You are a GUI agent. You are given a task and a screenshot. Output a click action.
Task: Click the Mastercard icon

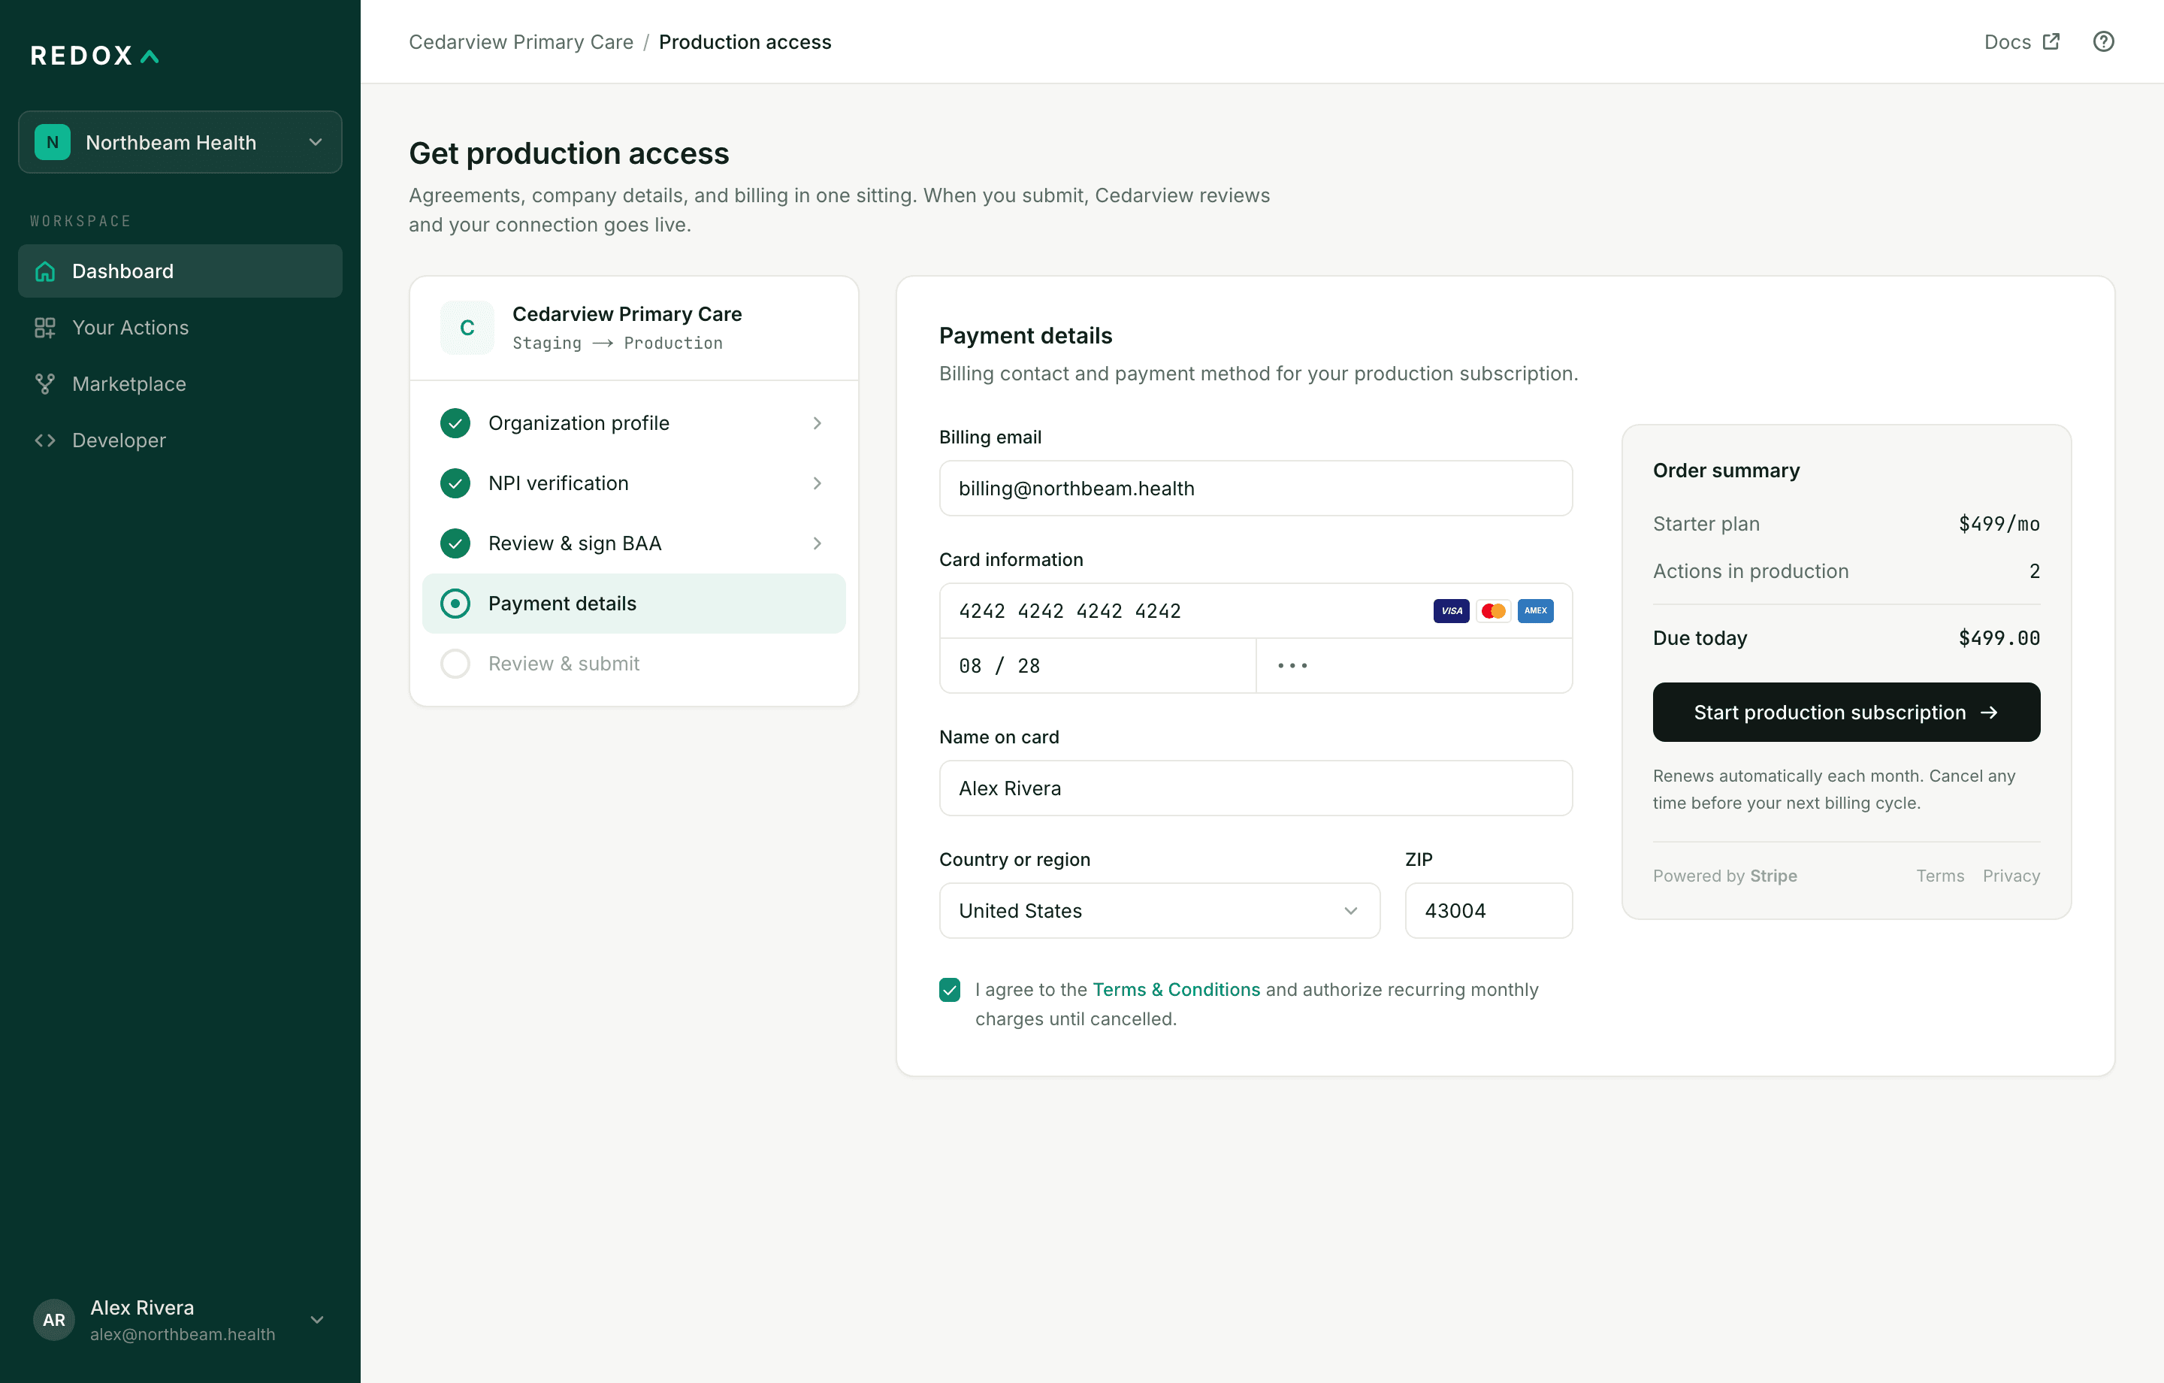[1494, 610]
